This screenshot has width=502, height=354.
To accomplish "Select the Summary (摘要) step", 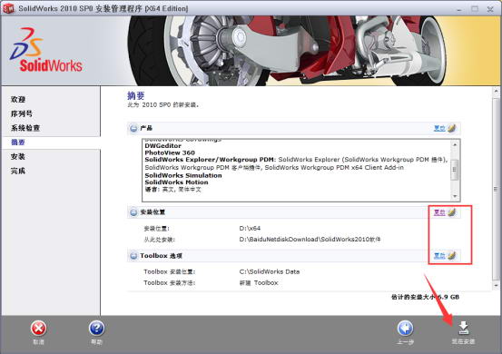I will [x=18, y=143].
